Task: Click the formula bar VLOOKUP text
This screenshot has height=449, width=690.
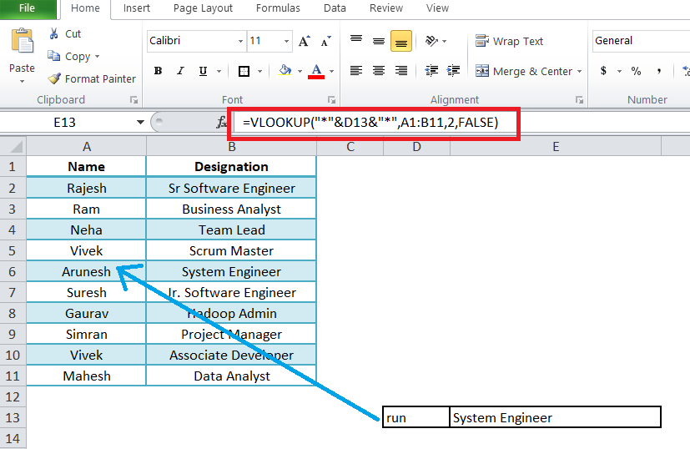Action: pos(370,123)
